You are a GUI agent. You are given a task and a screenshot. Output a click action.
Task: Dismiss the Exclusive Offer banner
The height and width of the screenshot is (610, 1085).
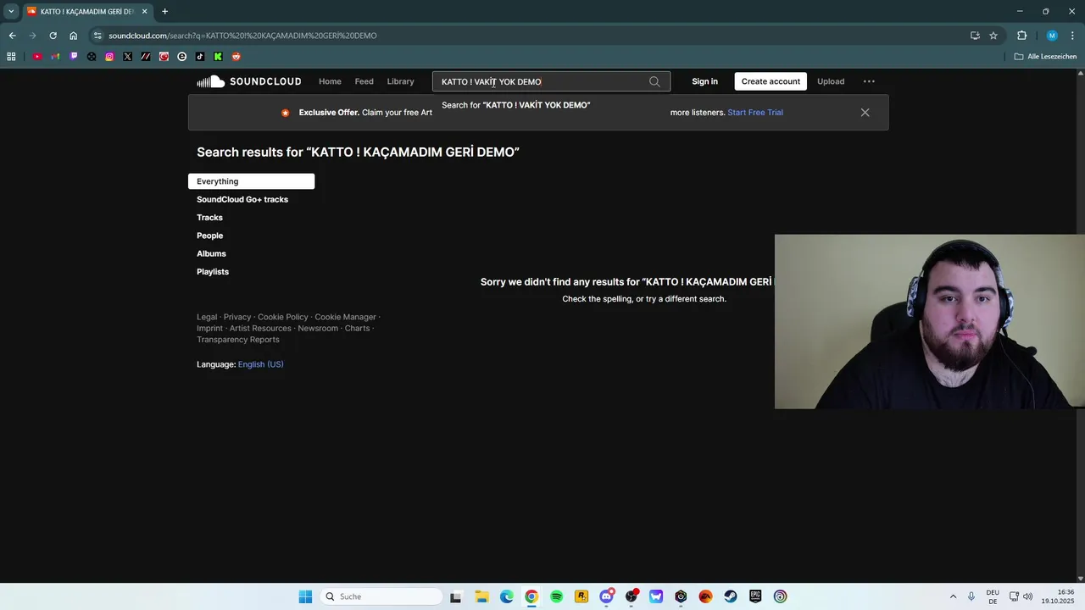[865, 112]
